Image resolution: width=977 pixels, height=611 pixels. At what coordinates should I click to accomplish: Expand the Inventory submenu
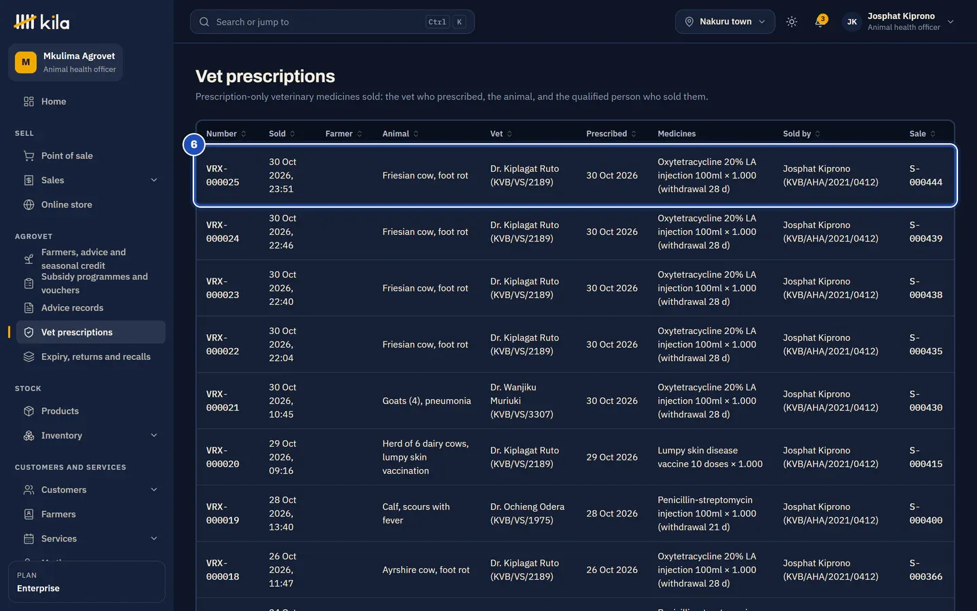(154, 435)
